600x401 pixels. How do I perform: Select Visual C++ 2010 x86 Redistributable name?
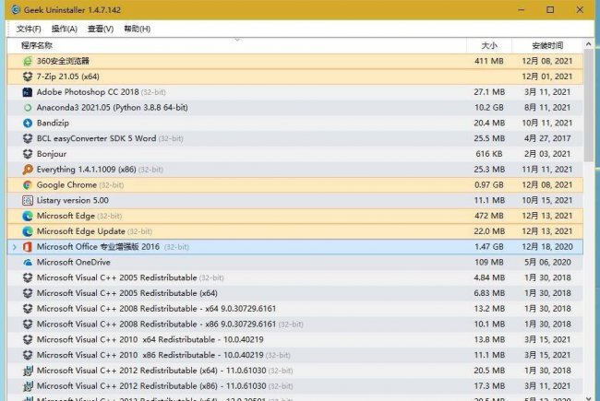[150, 355]
